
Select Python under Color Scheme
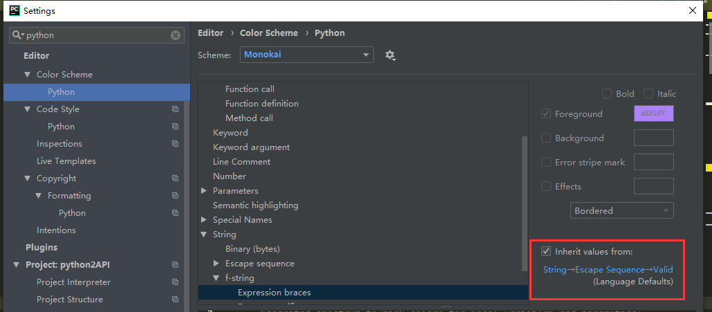[x=96, y=92]
